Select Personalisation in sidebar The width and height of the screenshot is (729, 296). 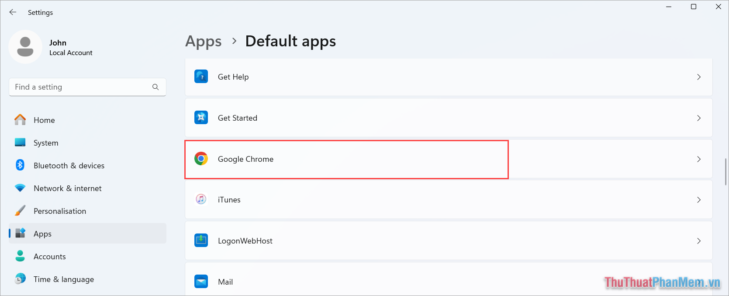click(x=87, y=211)
